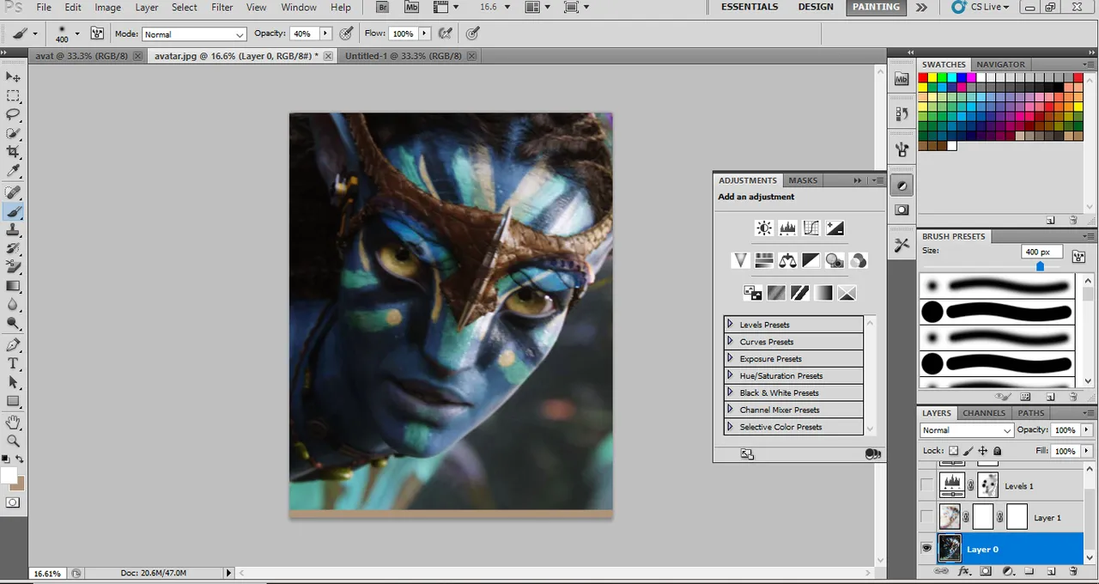Create a new layer icon

pyautogui.click(x=1051, y=571)
